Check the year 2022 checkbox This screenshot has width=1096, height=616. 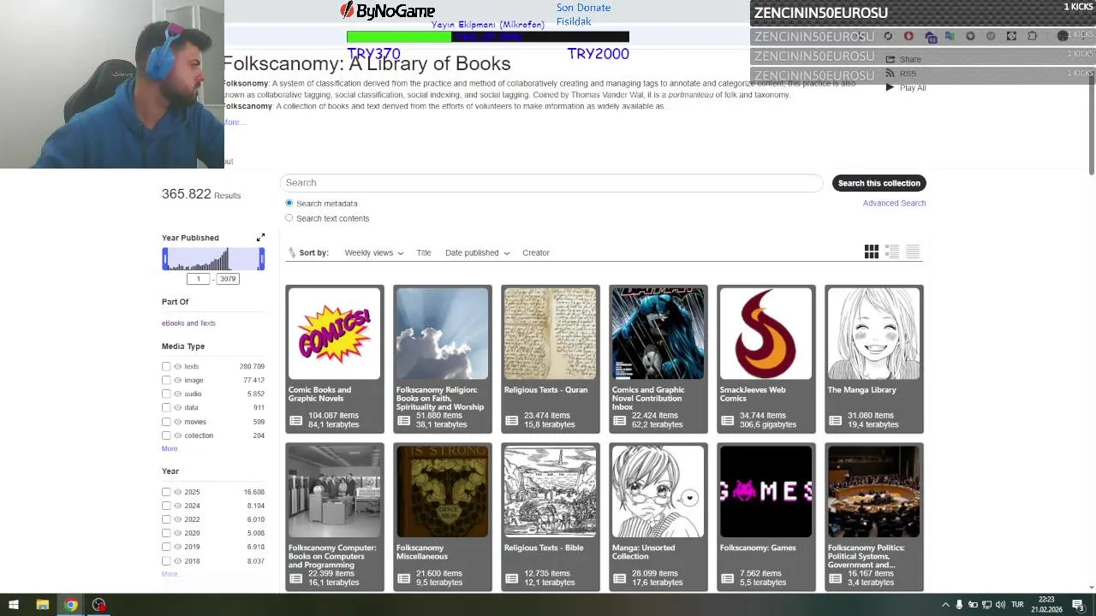(166, 519)
